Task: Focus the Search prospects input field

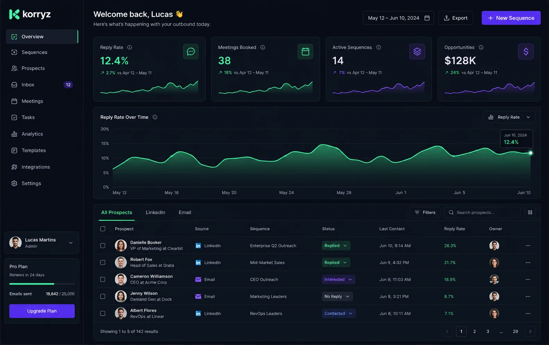Action: (482, 212)
